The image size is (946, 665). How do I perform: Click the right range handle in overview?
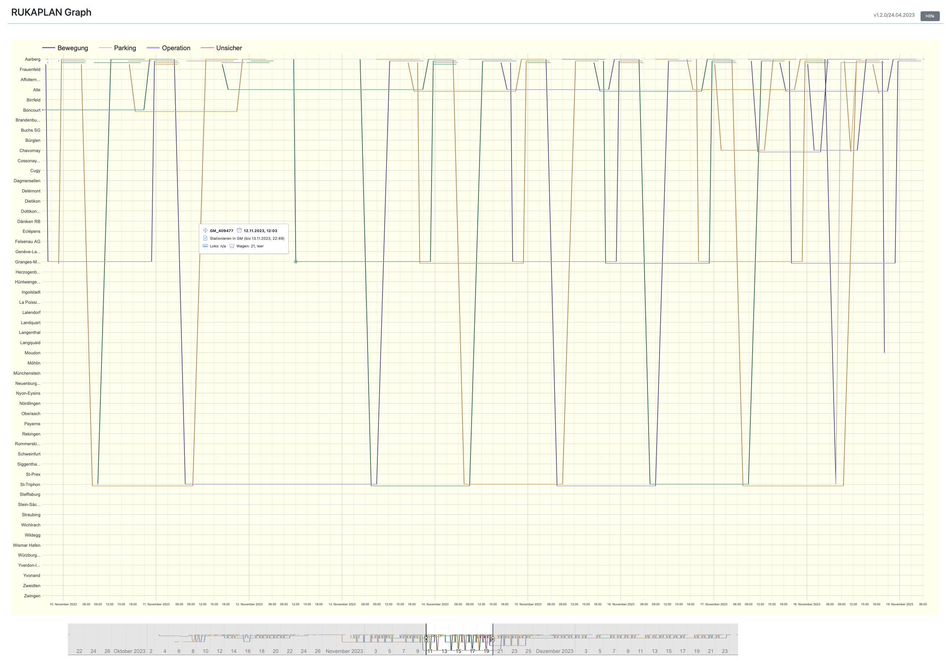pos(493,639)
